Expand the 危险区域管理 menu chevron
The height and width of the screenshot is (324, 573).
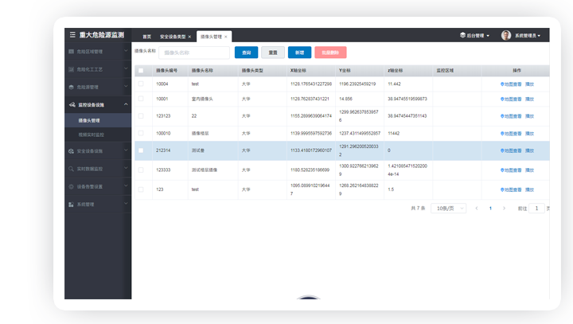126,51
